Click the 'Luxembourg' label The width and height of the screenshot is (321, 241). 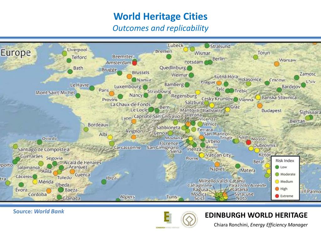pyautogui.click(x=128, y=87)
